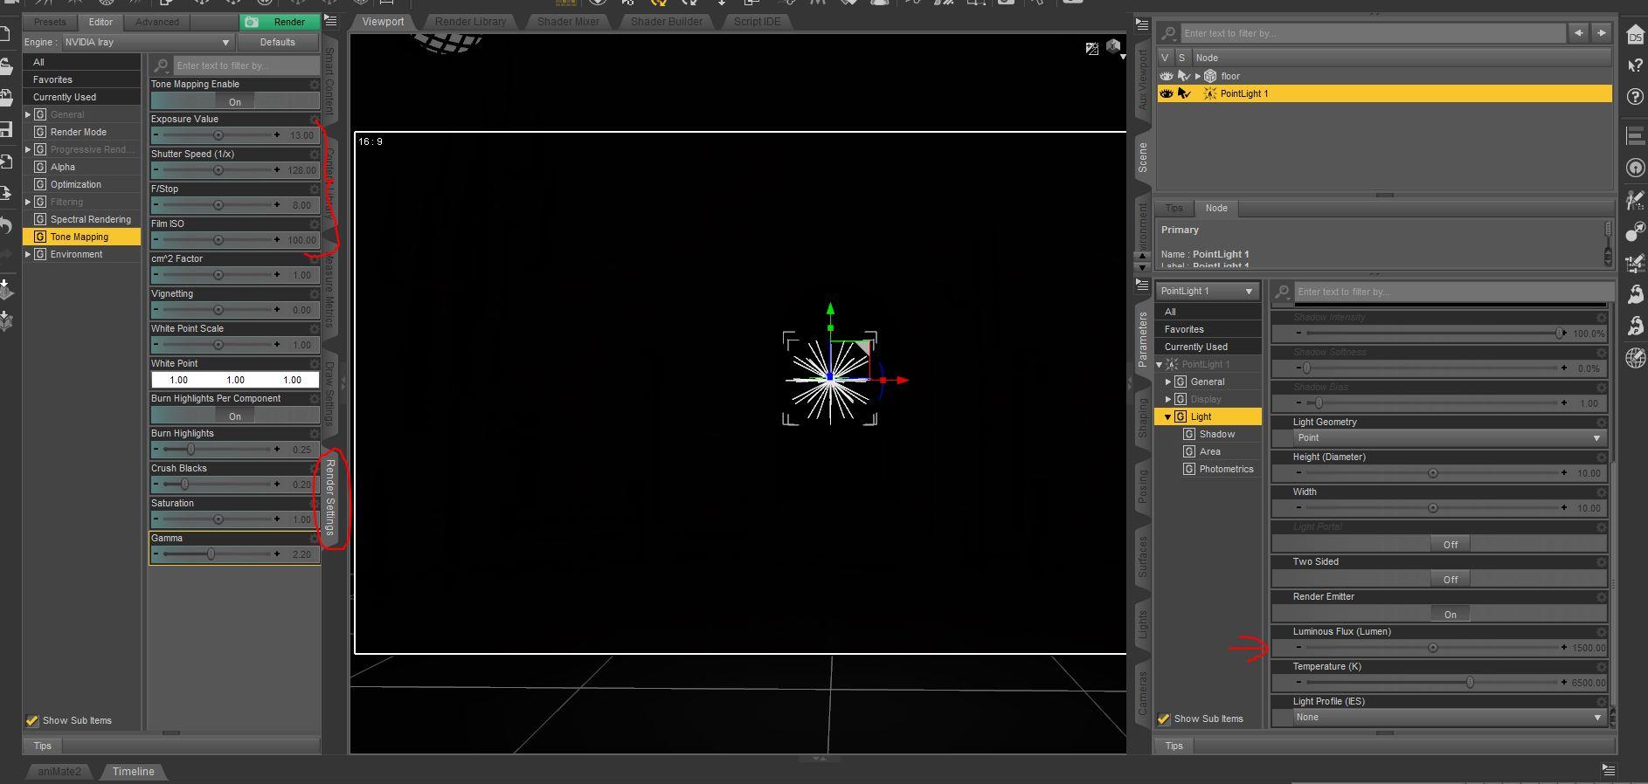The height and width of the screenshot is (784, 1648).
Task: Click the Scene pane filter text field
Action: (1372, 33)
